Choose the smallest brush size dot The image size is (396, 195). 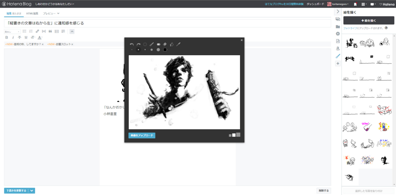(132, 50)
